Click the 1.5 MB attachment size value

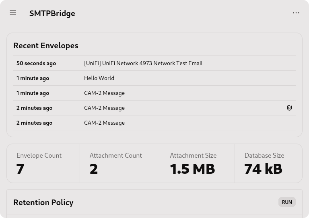(192, 169)
